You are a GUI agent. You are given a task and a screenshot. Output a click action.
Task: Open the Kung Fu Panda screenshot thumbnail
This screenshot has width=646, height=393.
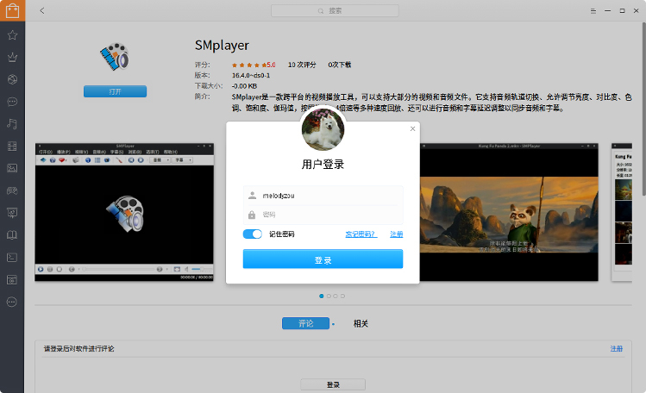[x=509, y=212]
